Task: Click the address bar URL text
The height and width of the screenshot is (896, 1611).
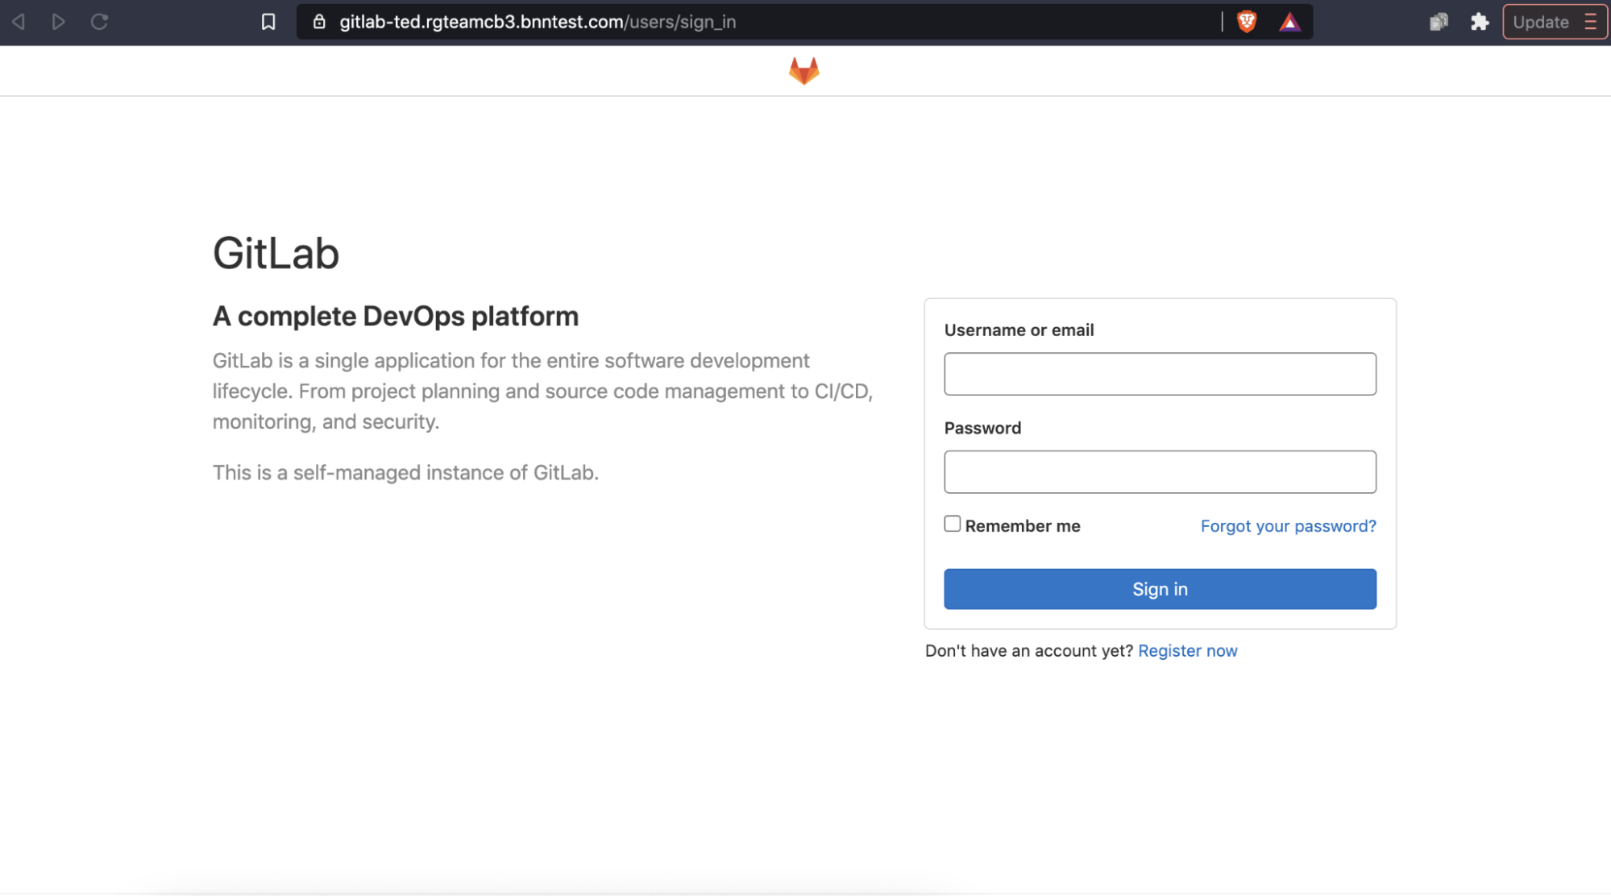Action: (538, 22)
